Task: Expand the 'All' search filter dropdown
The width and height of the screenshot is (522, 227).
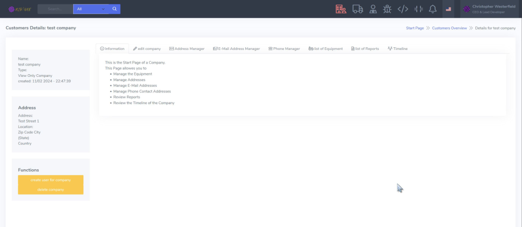Action: pyautogui.click(x=90, y=9)
